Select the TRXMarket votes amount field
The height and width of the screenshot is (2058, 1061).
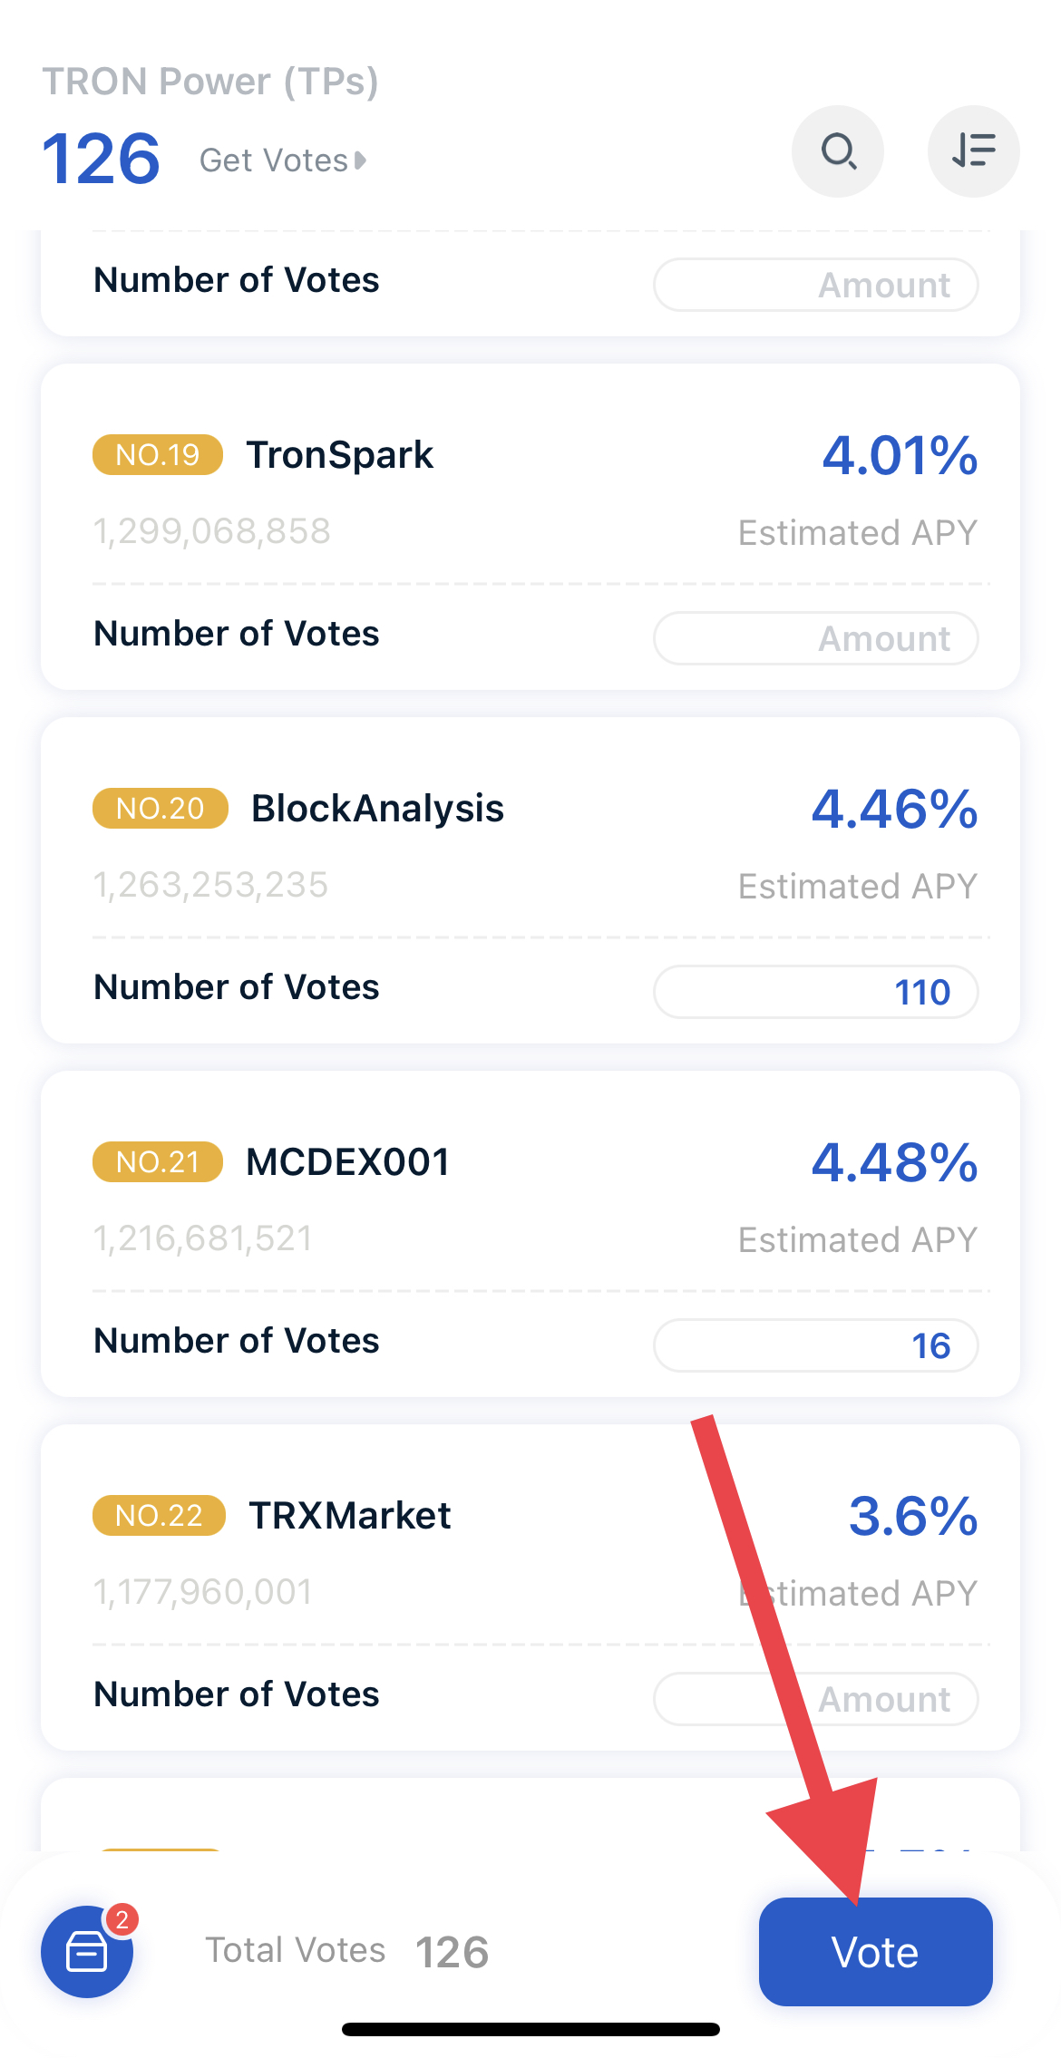point(815,1699)
